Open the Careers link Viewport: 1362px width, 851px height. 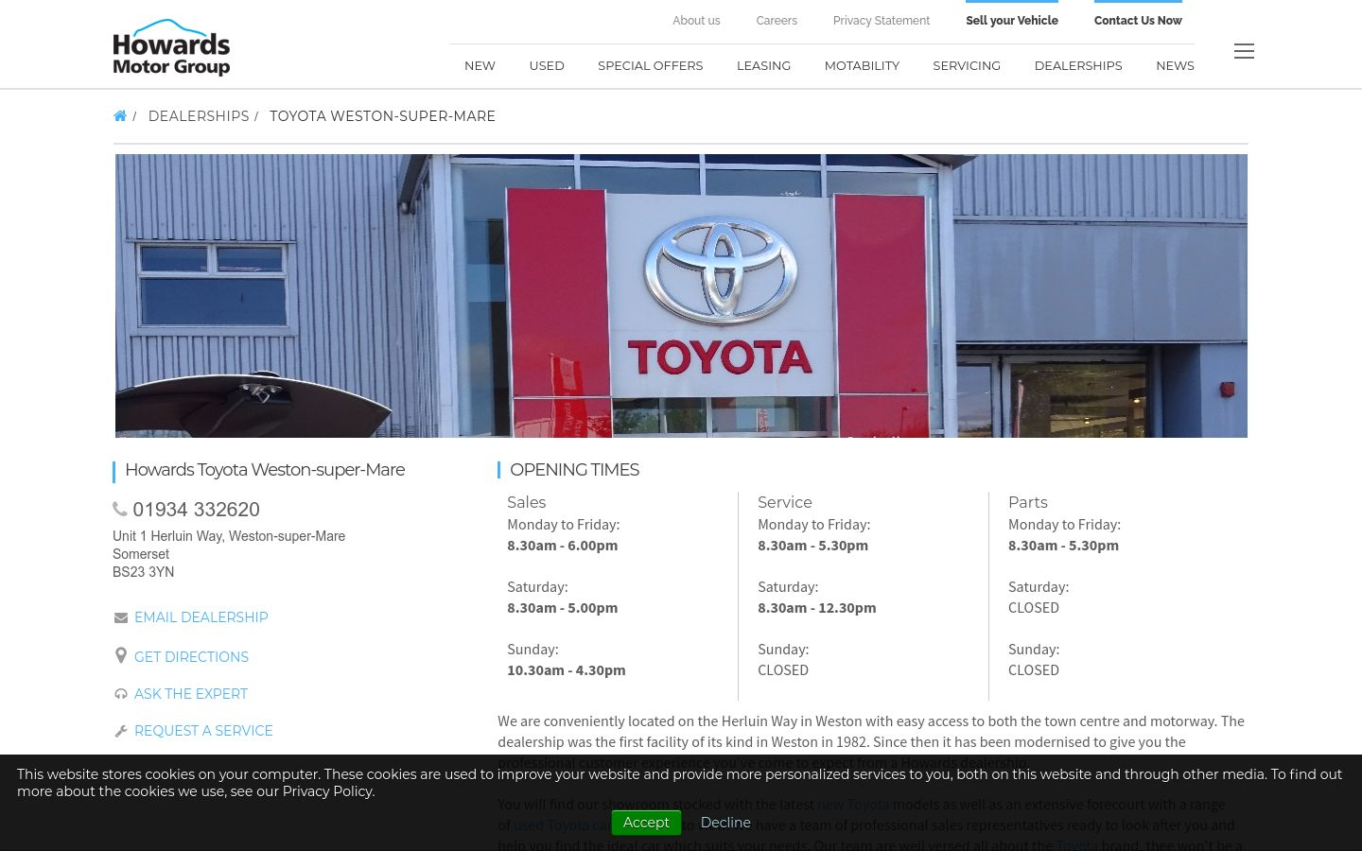coord(777,21)
